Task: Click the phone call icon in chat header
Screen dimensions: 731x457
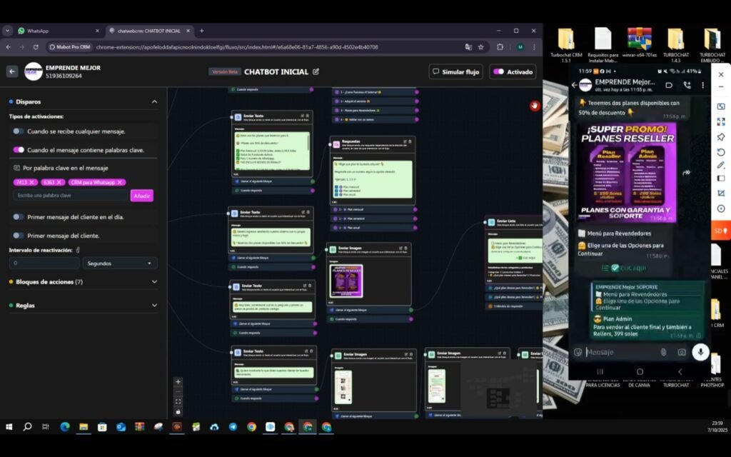Action: click(x=687, y=85)
